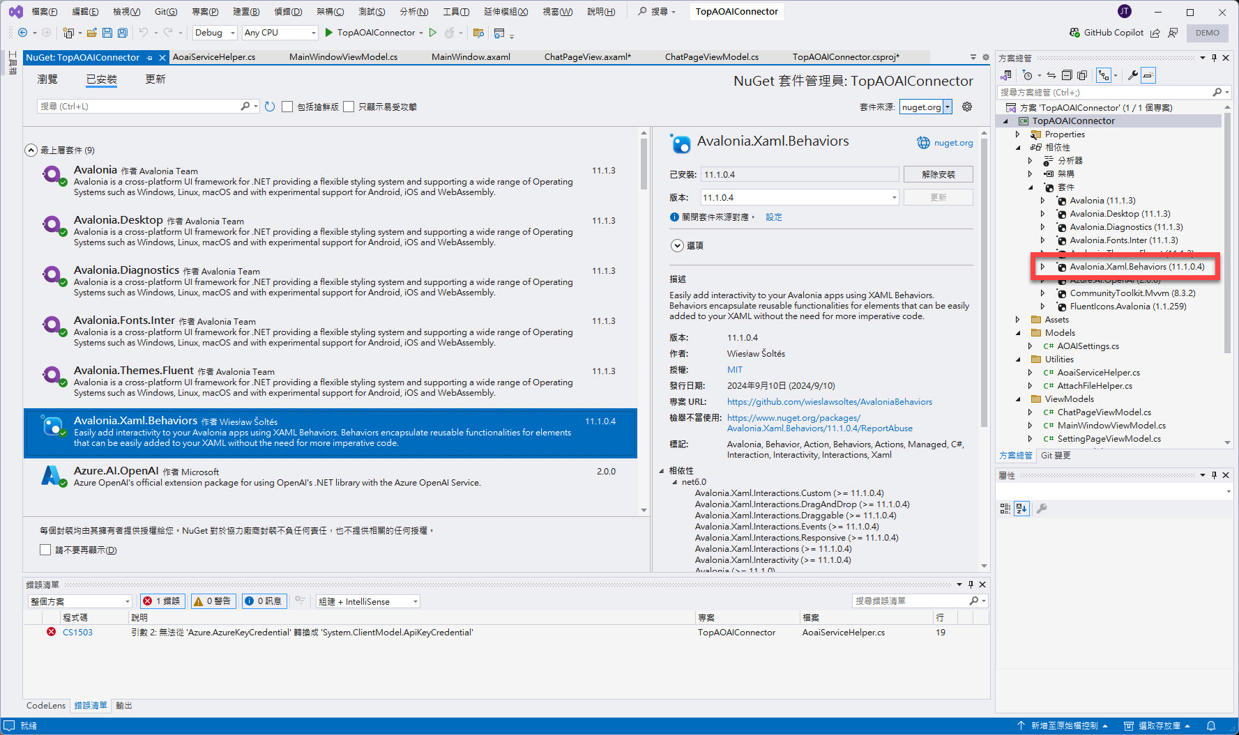Toggle the 0 警告 filter button
The width and height of the screenshot is (1239, 735).
click(x=213, y=601)
